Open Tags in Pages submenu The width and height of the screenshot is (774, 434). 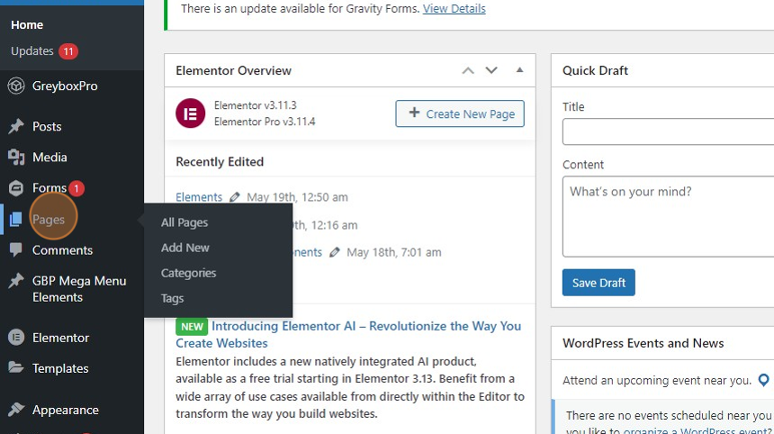[x=172, y=298]
